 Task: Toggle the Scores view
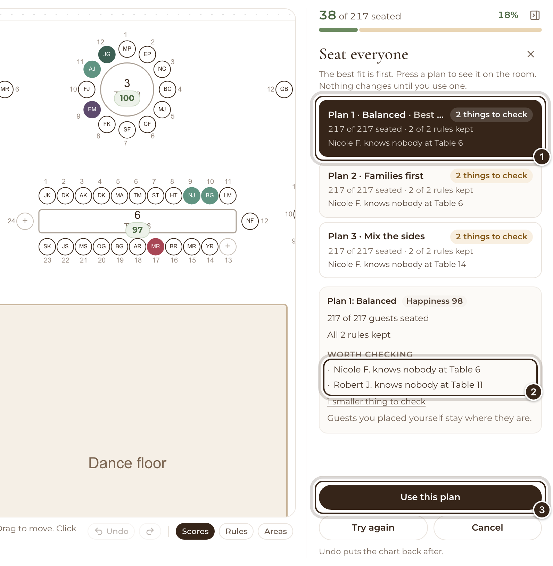tap(195, 531)
